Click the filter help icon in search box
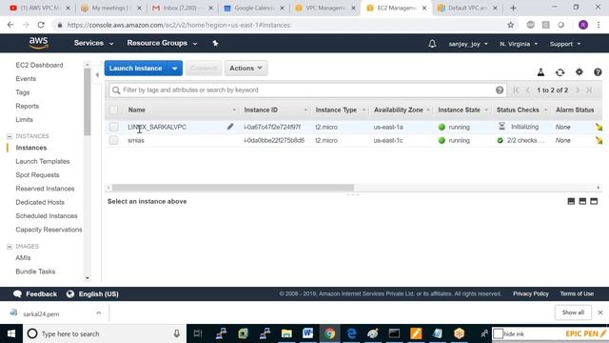This screenshot has height=343, width=609. click(500, 91)
